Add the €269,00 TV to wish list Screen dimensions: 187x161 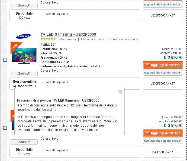click(x=163, y=72)
